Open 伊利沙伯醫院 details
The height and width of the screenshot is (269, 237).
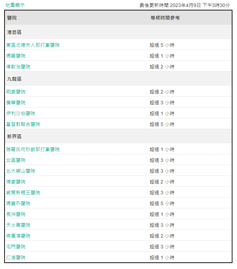click(21, 113)
